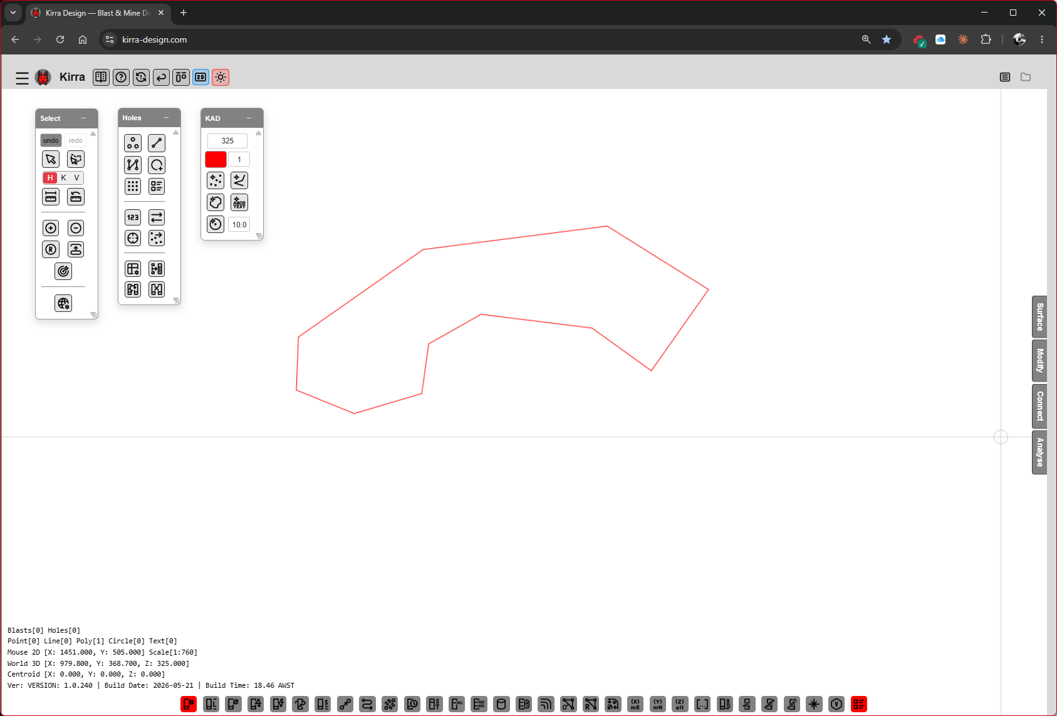The width and height of the screenshot is (1057, 716).
Task: Select the ruler measure tool
Action: click(x=51, y=197)
